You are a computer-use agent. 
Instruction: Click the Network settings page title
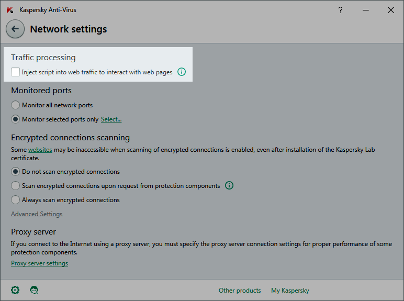pos(68,29)
